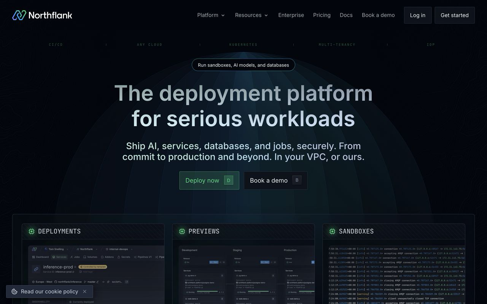
Task: Click the PREVIEWS card heading
Action: pyautogui.click(x=204, y=231)
